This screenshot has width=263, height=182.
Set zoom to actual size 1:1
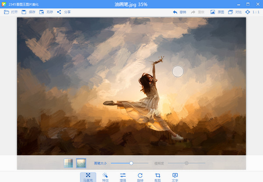(x=252, y=12)
